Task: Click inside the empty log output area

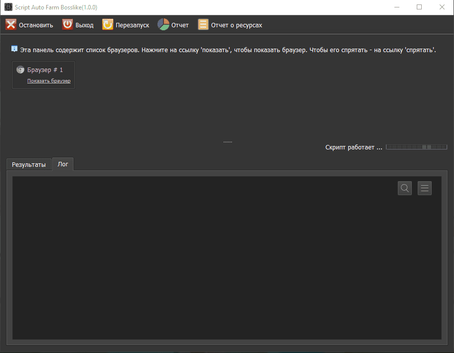Action: [x=227, y=263]
